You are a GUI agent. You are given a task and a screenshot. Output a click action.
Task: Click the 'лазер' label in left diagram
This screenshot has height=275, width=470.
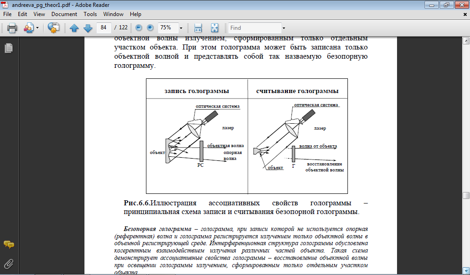coord(228,128)
